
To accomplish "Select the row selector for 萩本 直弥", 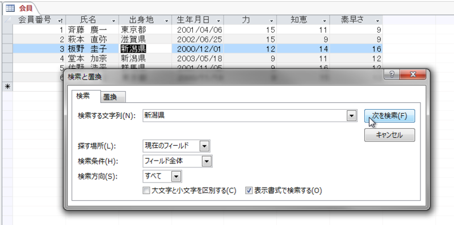I will [x=7, y=39].
